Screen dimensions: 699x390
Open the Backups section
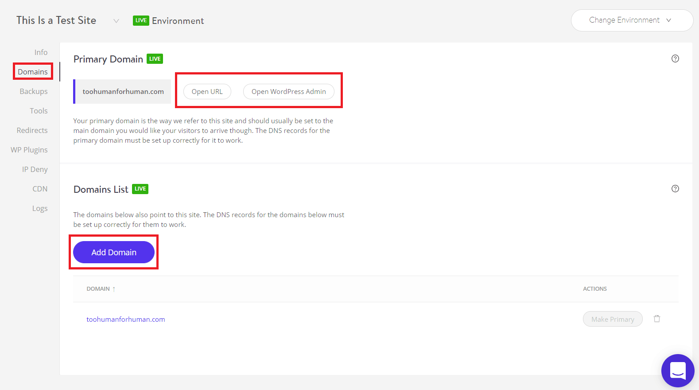point(34,91)
